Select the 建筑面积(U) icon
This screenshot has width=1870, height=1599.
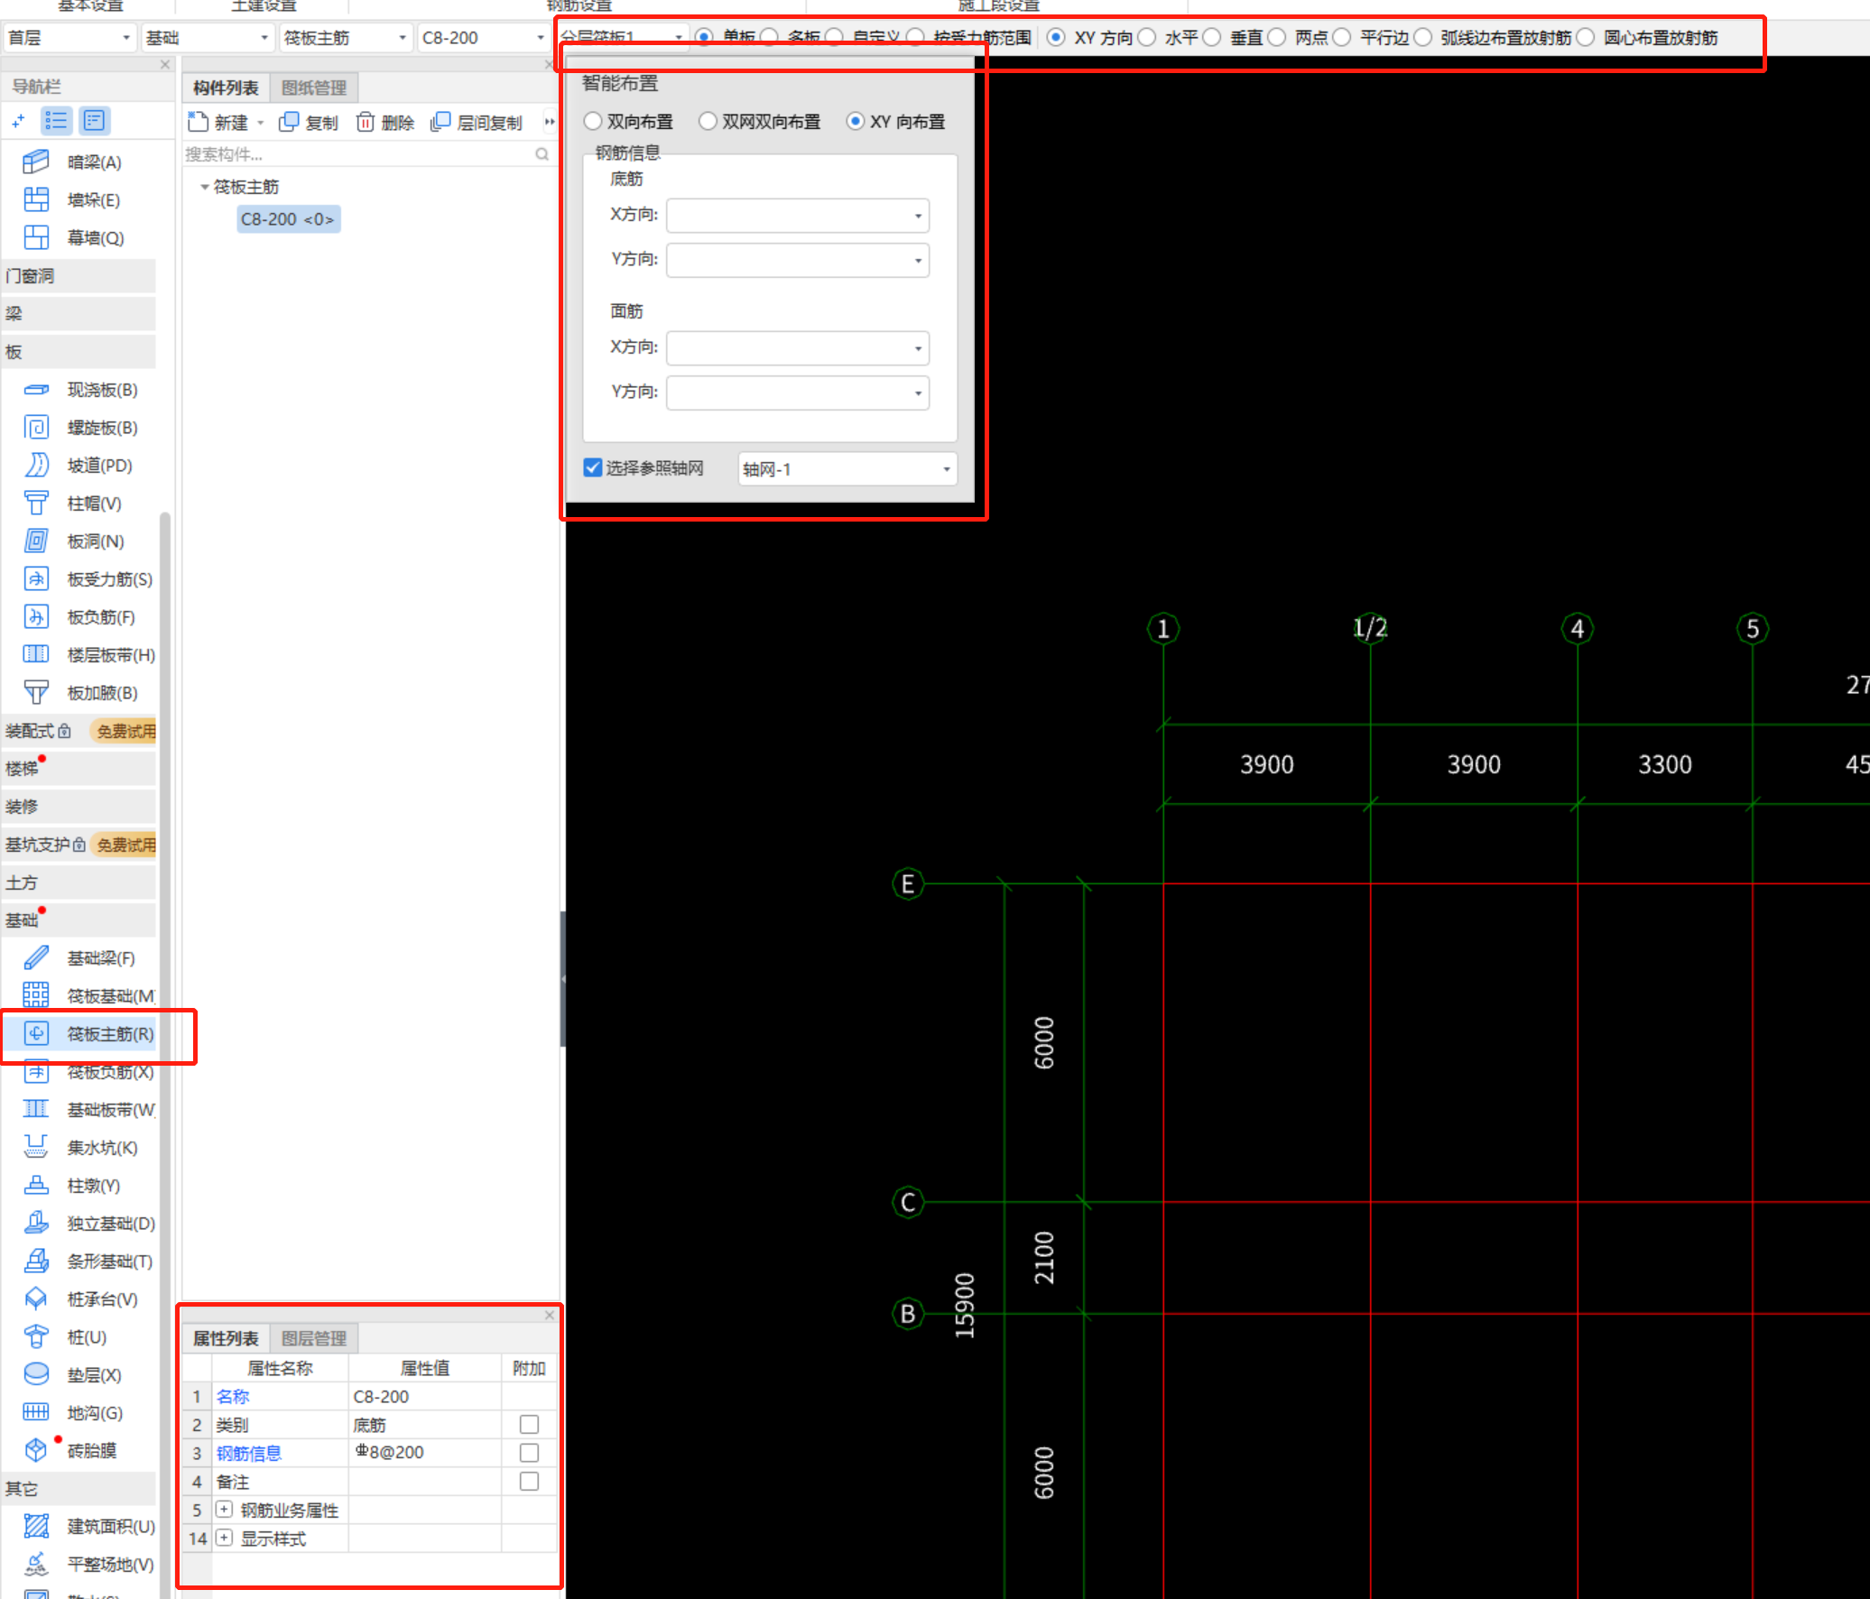[36, 1527]
